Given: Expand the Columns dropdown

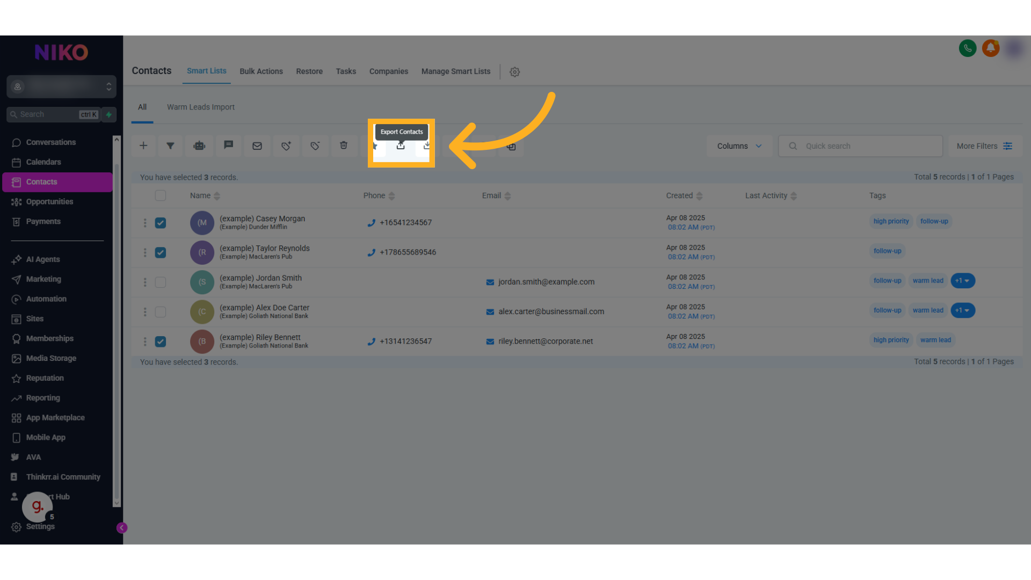Looking at the screenshot, I should point(739,146).
